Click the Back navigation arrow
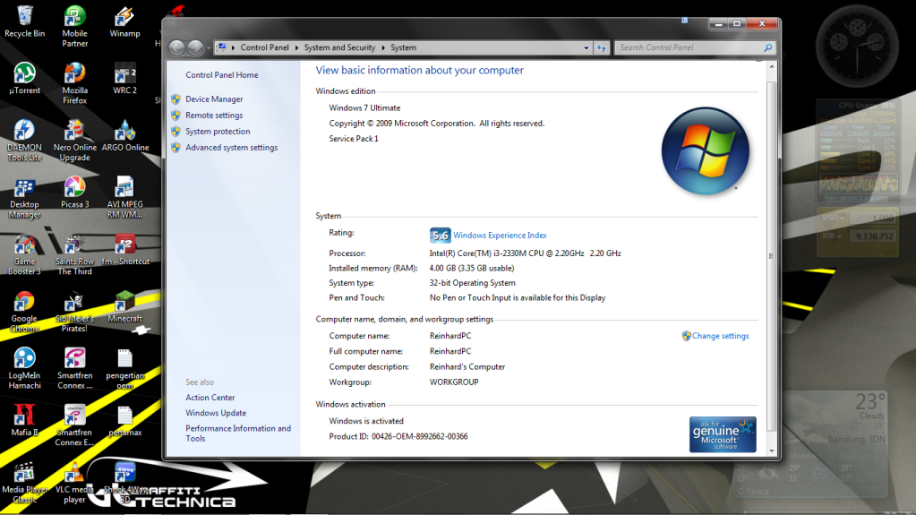 pos(176,47)
